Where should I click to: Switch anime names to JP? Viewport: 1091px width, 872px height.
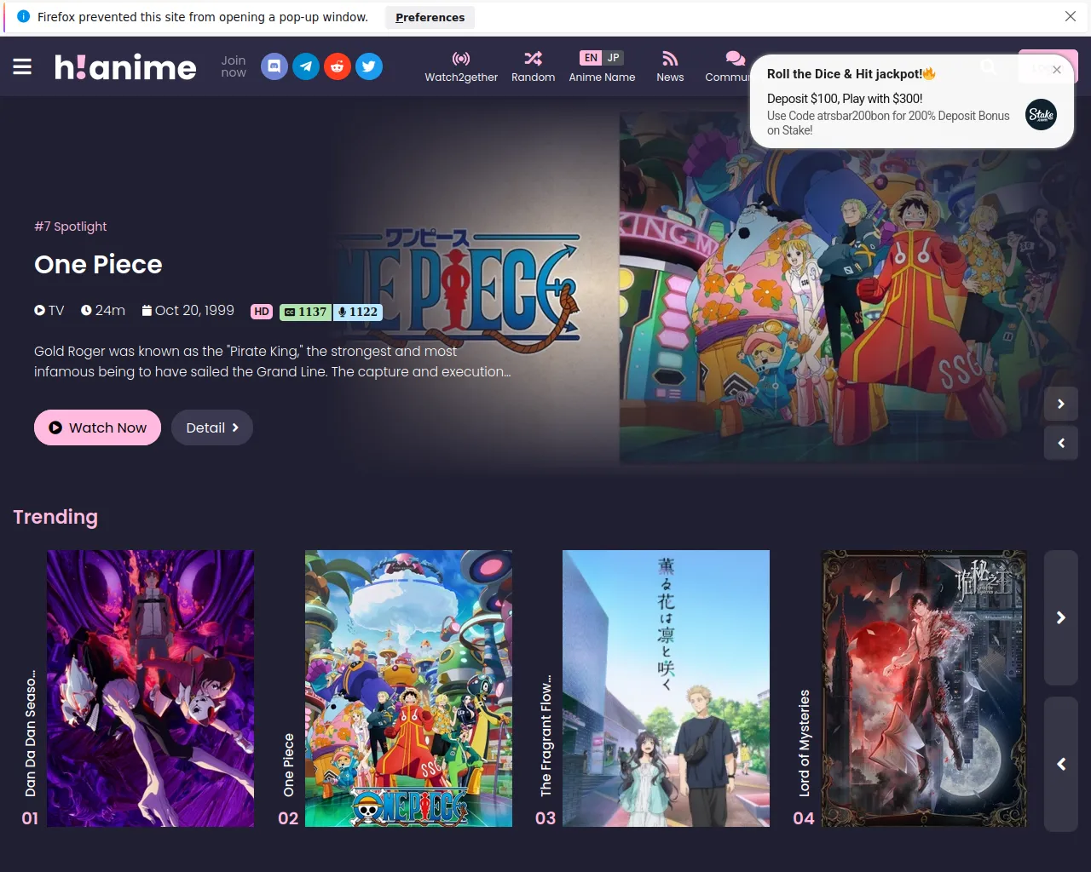click(614, 58)
